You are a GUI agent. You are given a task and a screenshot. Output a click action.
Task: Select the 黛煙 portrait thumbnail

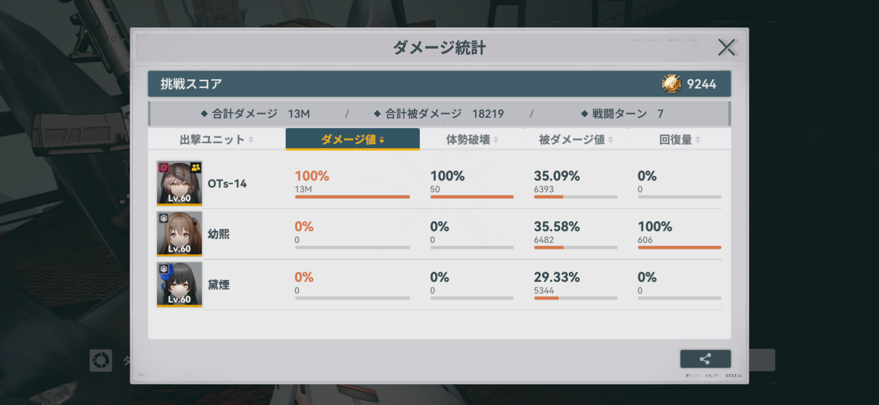tap(179, 284)
